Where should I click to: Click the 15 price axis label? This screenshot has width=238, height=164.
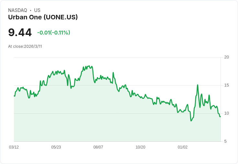tap(226, 85)
